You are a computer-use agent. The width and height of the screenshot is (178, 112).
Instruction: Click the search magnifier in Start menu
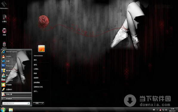tap(28, 103)
